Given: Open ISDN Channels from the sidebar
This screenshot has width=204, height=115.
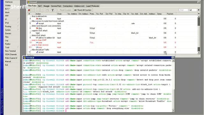Looking at the screenshot, I should 11,55.
